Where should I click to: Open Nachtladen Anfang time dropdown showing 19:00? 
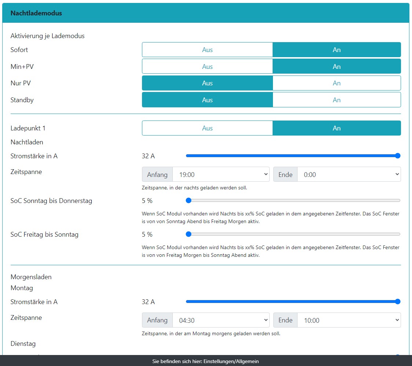pyautogui.click(x=221, y=174)
